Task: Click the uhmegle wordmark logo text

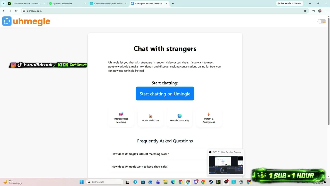Action: [x=31, y=21]
